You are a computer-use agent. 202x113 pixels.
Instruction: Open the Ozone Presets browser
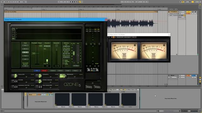click(89, 87)
